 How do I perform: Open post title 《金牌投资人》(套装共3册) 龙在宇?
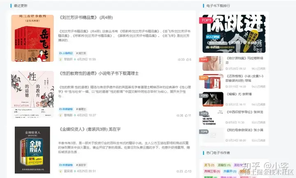click(90, 129)
